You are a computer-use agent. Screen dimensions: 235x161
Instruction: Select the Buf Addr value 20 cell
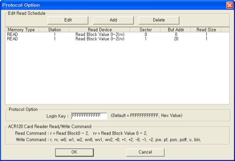click(176, 39)
